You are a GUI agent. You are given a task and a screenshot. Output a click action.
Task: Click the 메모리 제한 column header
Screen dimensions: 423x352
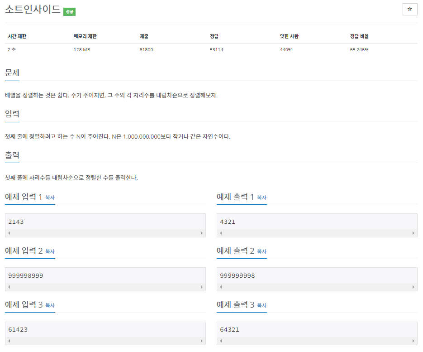coord(85,36)
